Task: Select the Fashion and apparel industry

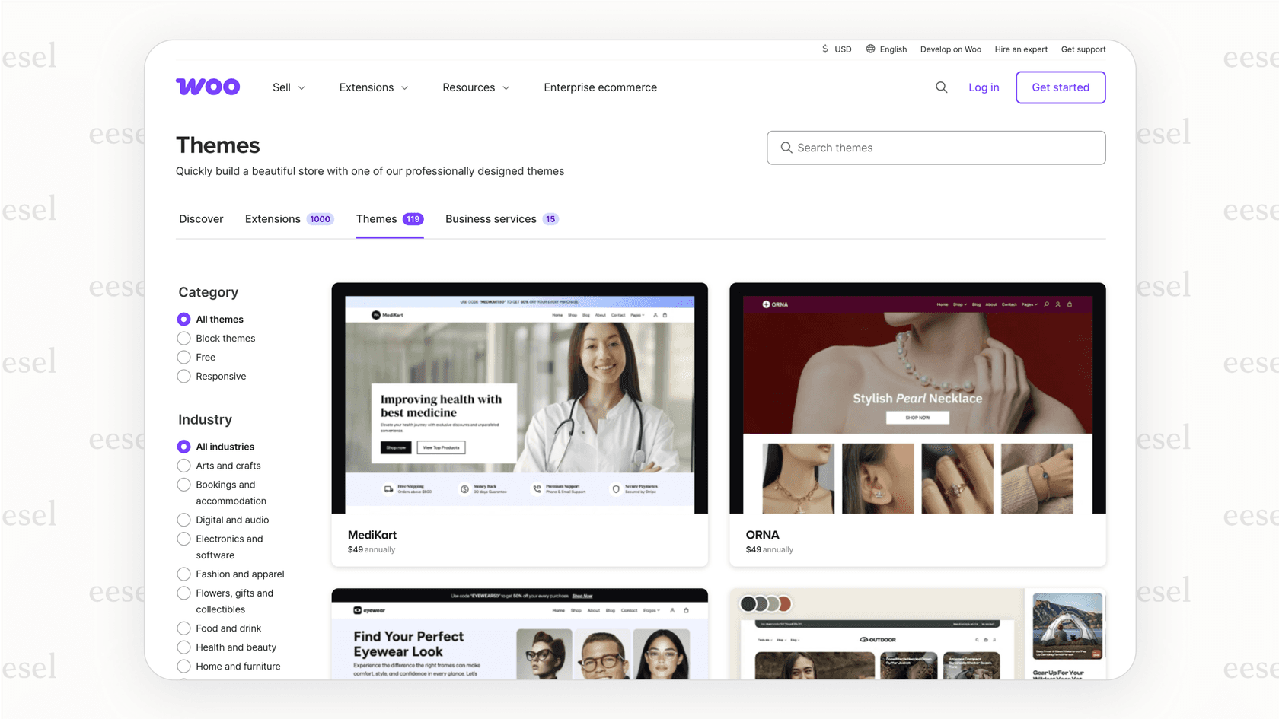Action: coord(183,574)
